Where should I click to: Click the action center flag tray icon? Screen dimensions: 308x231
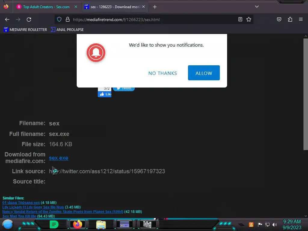(260, 224)
